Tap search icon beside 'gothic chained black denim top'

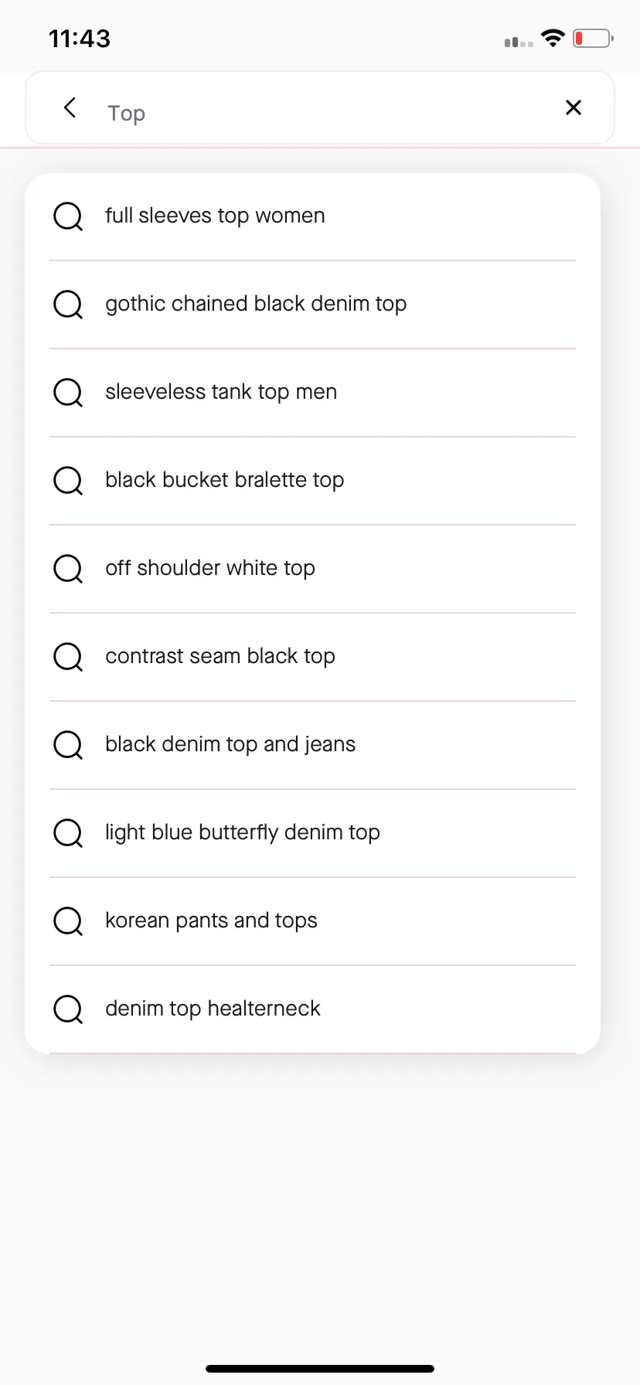[68, 305]
